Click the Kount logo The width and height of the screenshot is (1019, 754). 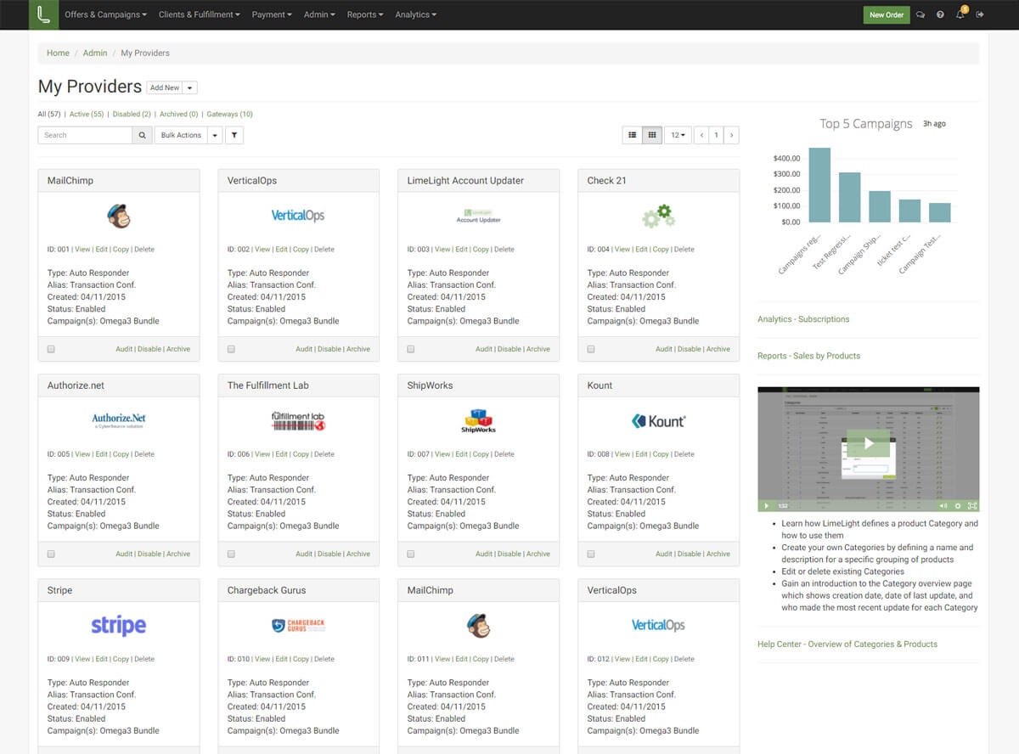[658, 420]
